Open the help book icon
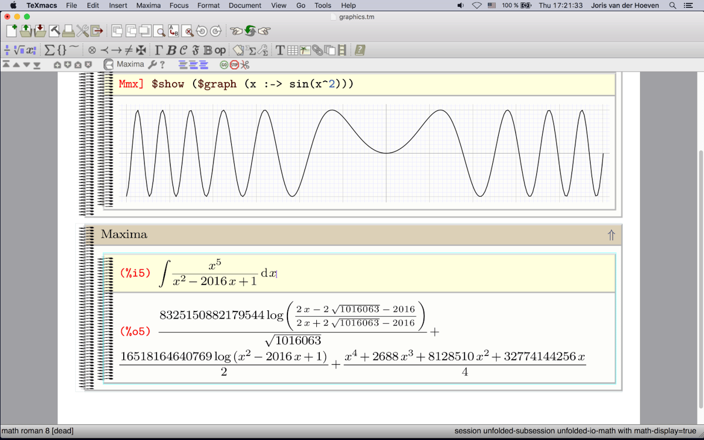704x440 pixels. coord(360,50)
